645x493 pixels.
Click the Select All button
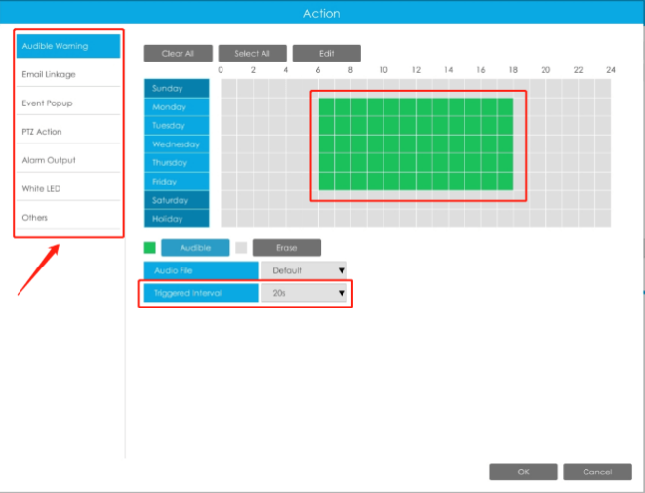tap(252, 54)
